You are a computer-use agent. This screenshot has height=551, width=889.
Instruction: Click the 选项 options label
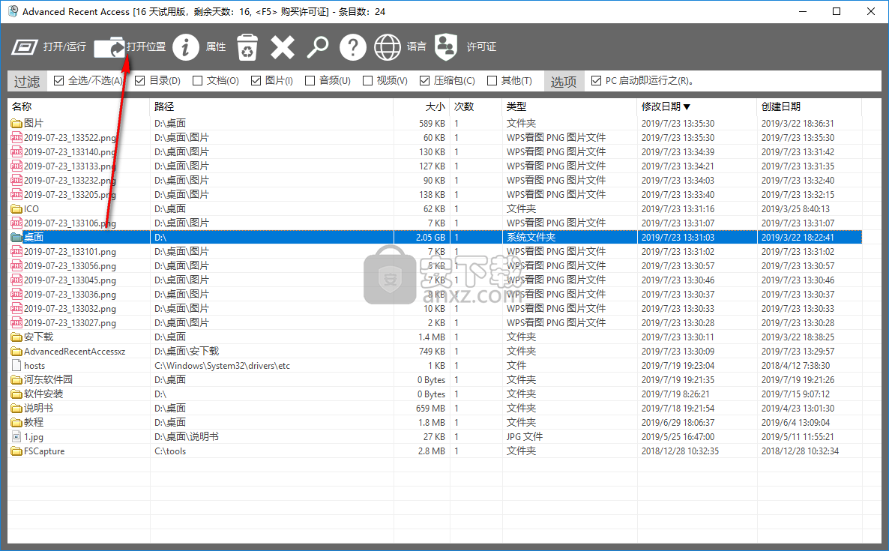pos(563,82)
